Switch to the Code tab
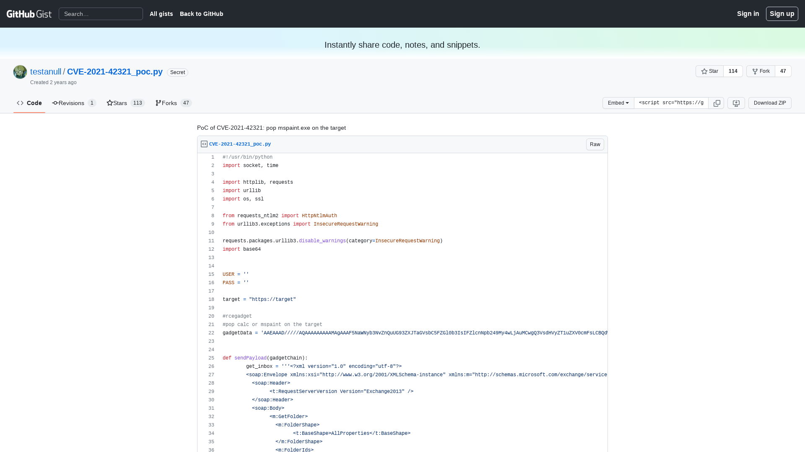The height and width of the screenshot is (452, 805). pos(29,103)
